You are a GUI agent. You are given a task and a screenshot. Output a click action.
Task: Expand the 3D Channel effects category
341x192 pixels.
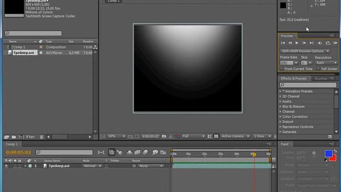(280, 97)
